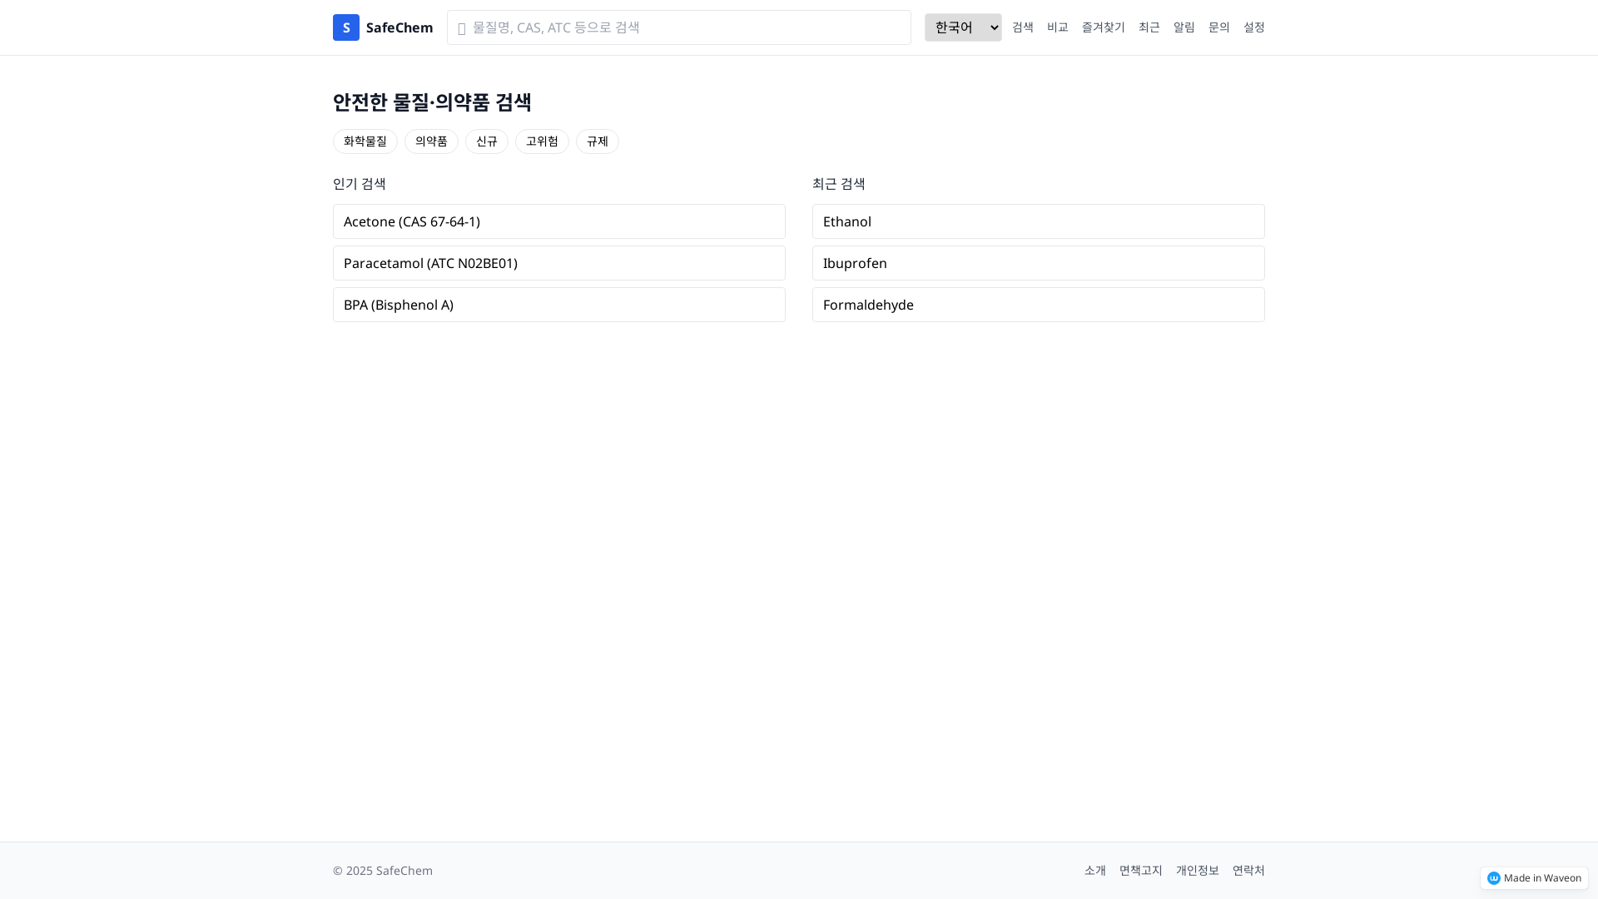Open the 비교 comparison section
Viewport: 1598px width, 899px height.
(1058, 27)
